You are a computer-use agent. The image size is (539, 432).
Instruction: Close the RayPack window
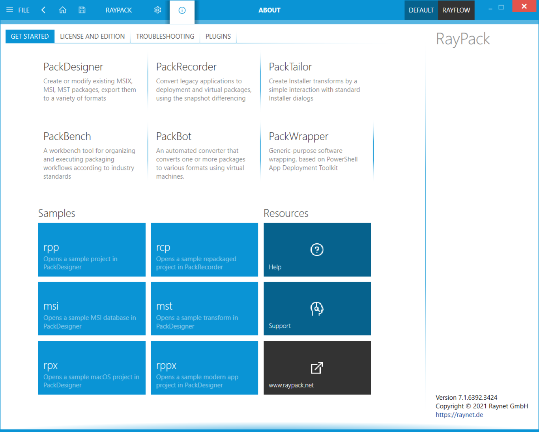coord(524,6)
